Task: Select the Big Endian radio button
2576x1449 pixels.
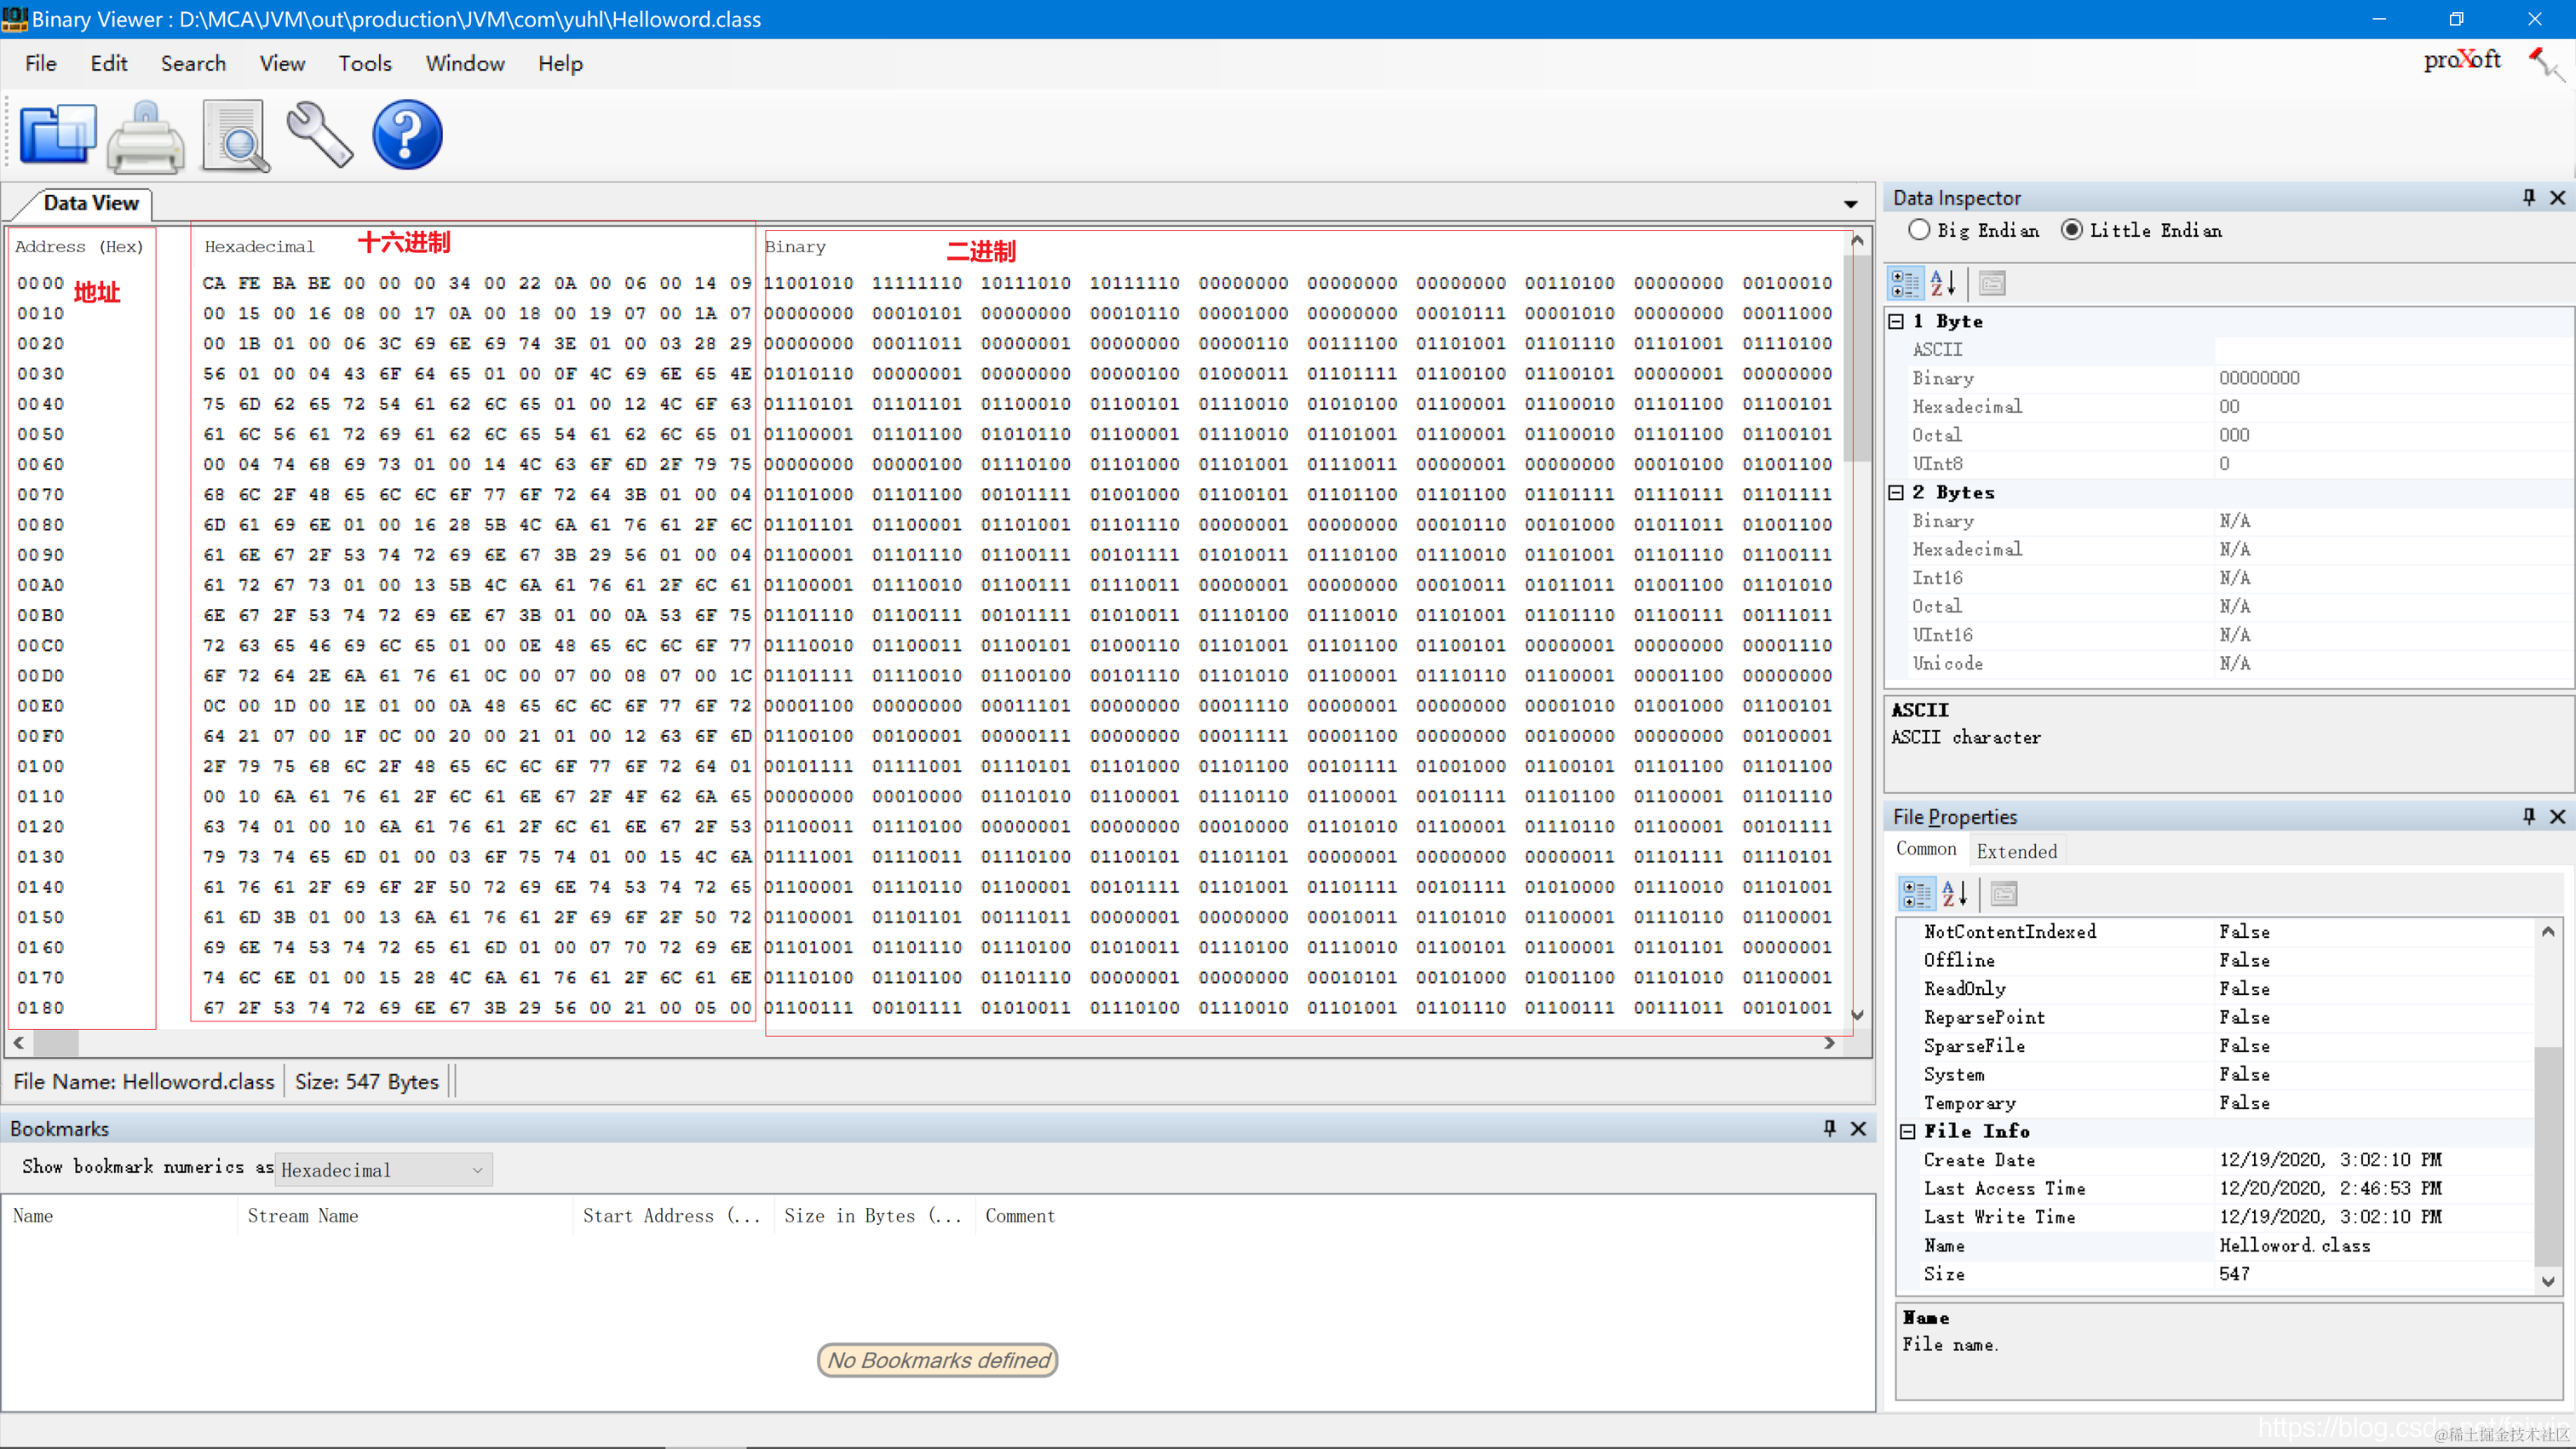Action: click(x=1919, y=230)
